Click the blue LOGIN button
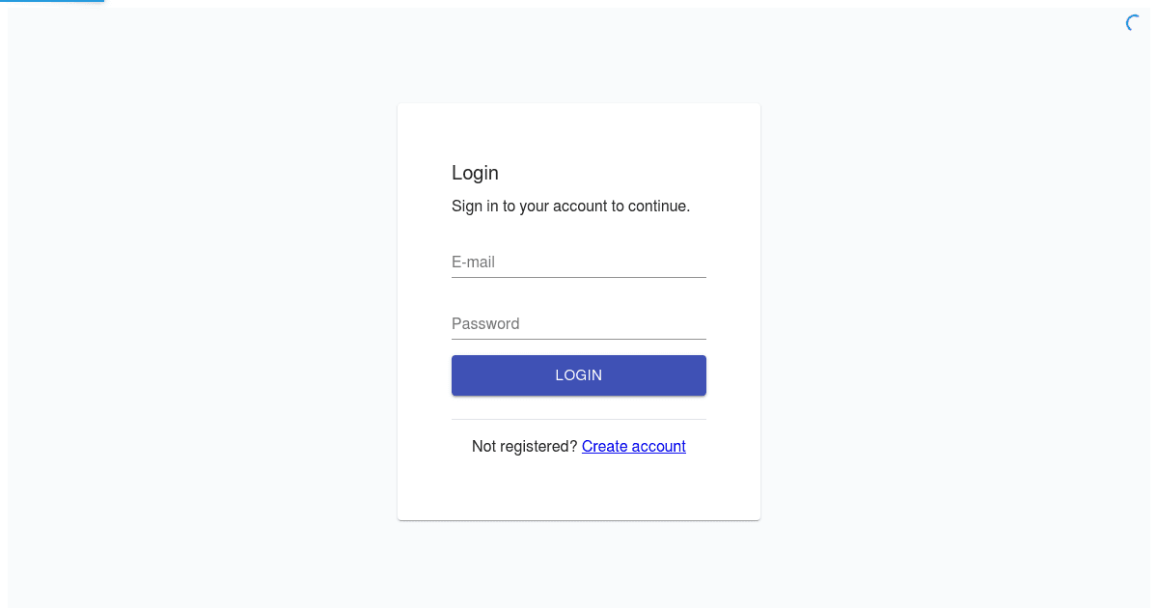This screenshot has height=608, width=1158. [x=579, y=375]
